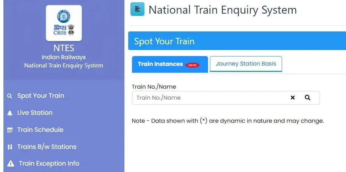Click the CRIS Indian Railways logo

(64, 23)
